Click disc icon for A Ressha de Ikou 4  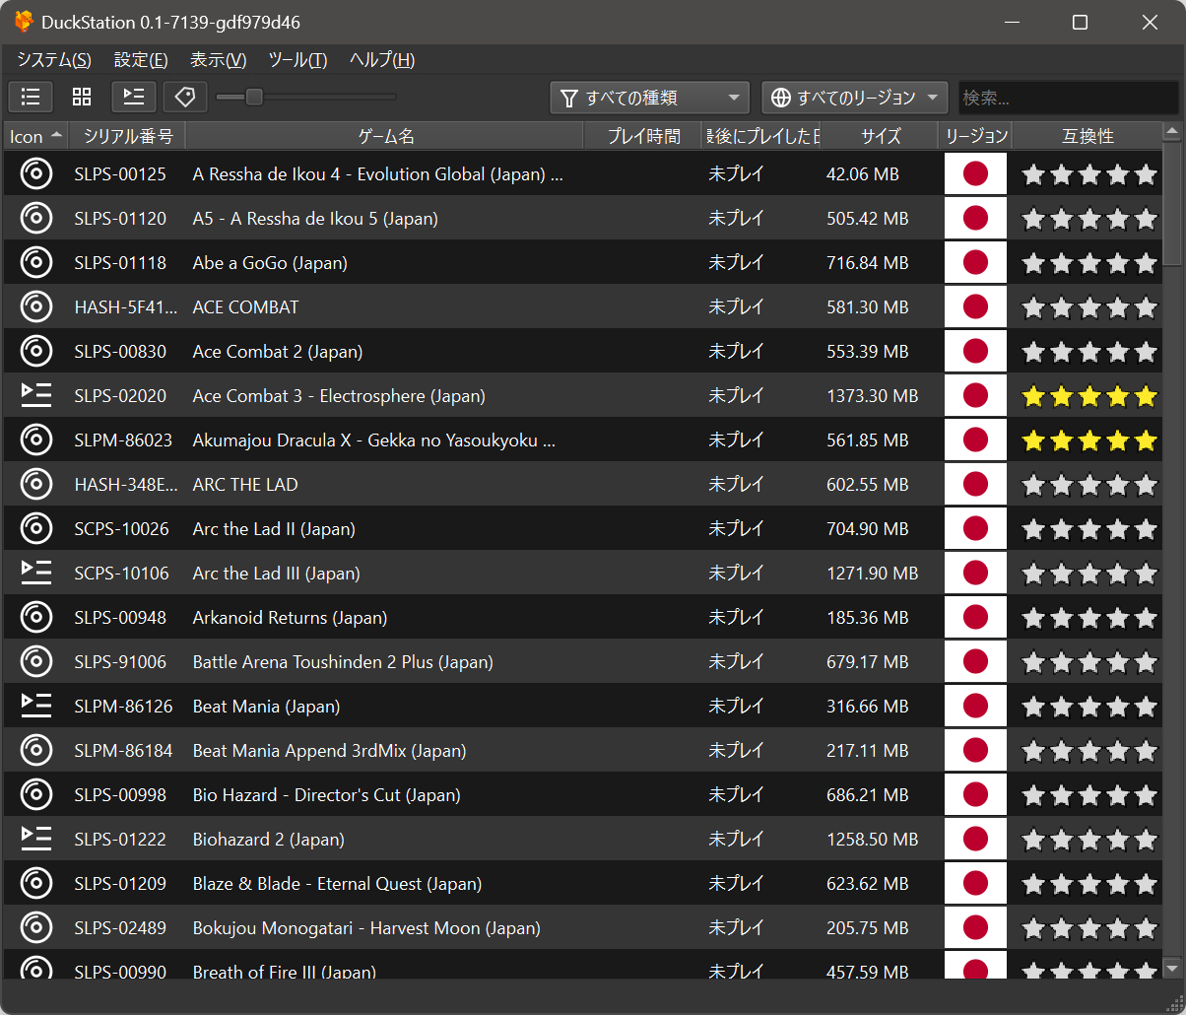35,174
